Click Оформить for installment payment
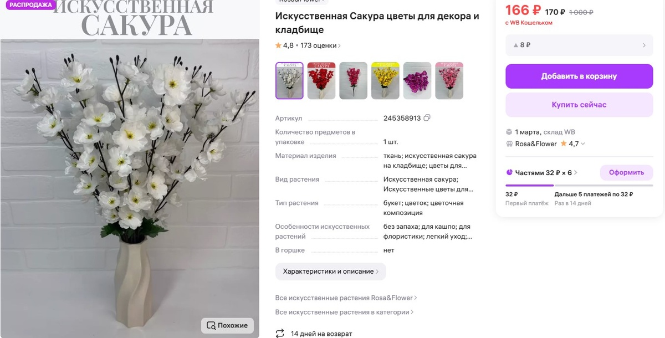 (627, 173)
